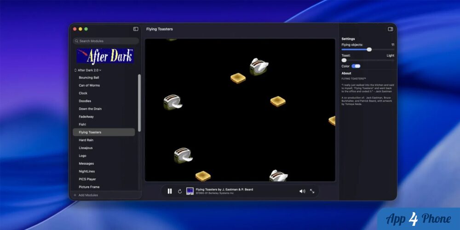Select the Hard Rain module
The height and width of the screenshot is (230, 460).
[86, 140]
